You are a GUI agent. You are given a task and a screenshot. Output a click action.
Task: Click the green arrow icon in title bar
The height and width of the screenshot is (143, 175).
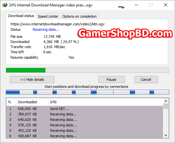[x=122, y=7]
